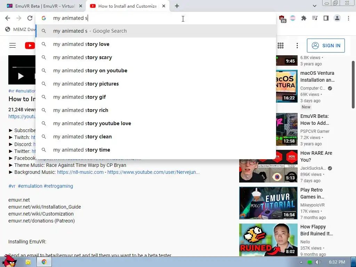
Task: Open the macOS Ventura video thumbnail
Action: (x=287, y=86)
